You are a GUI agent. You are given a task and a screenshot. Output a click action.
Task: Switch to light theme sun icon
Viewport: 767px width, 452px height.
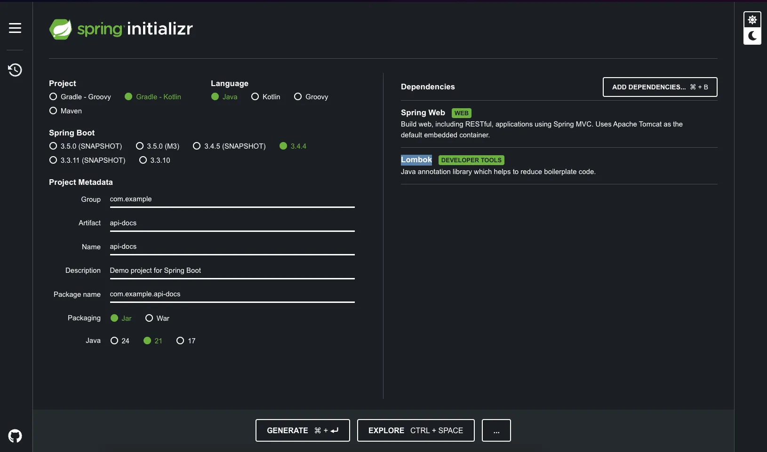(752, 20)
